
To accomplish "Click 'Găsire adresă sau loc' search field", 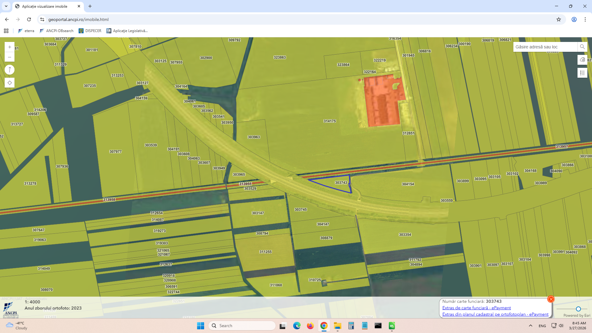I will (545, 47).
